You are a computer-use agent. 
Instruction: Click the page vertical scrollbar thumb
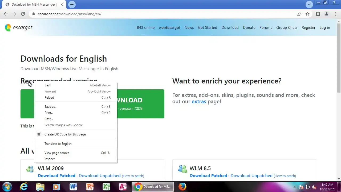click(339, 58)
